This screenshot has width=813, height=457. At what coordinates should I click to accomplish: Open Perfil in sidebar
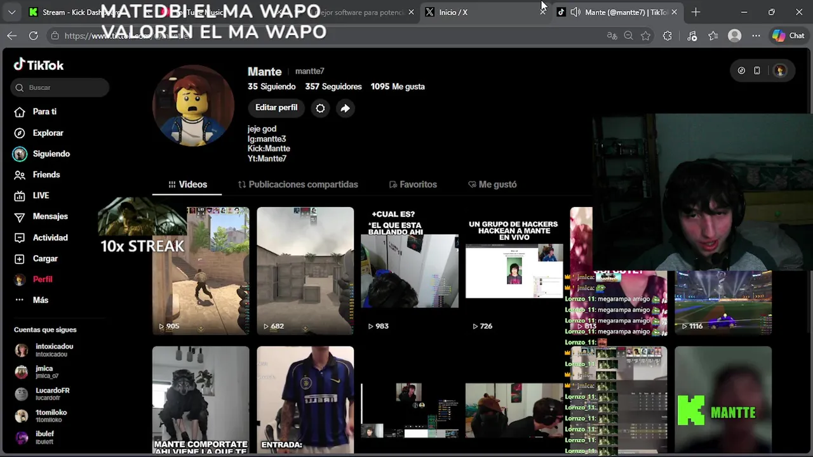tap(43, 279)
